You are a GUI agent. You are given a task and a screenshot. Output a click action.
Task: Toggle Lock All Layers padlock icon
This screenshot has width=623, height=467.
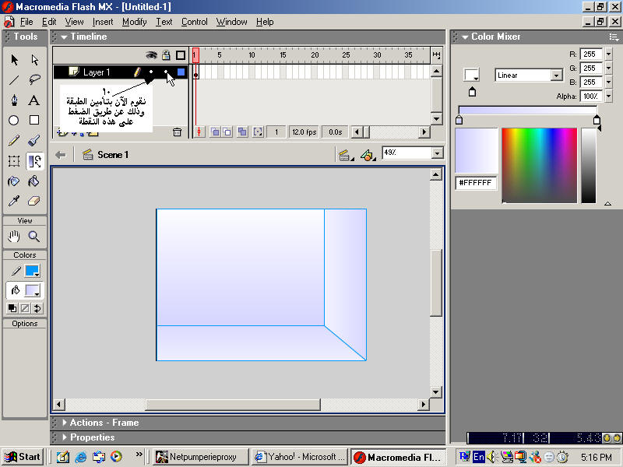[x=166, y=55]
